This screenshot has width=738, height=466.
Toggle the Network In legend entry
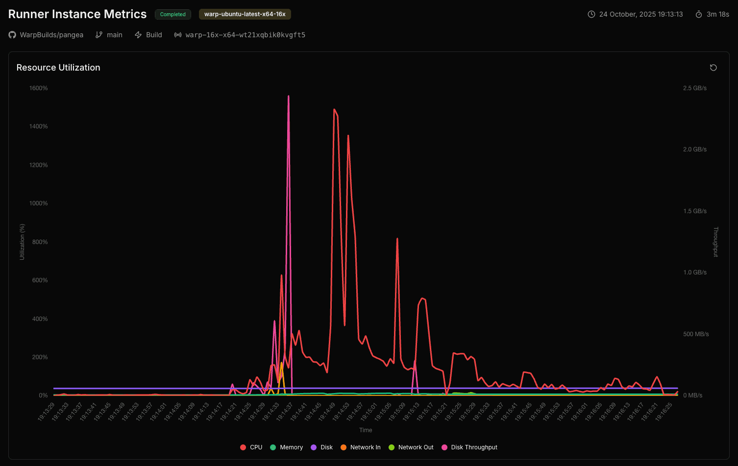[361, 447]
